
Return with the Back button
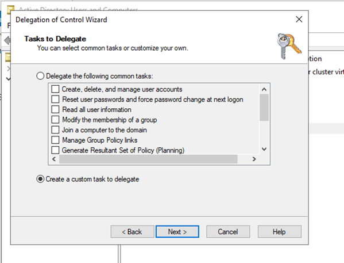coord(132,231)
